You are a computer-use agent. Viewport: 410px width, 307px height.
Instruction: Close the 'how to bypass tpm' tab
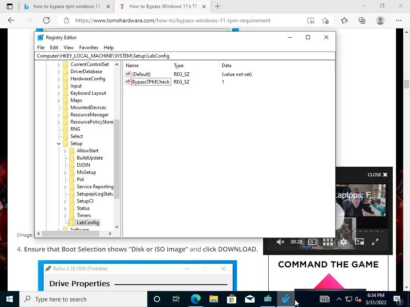click(108, 6)
